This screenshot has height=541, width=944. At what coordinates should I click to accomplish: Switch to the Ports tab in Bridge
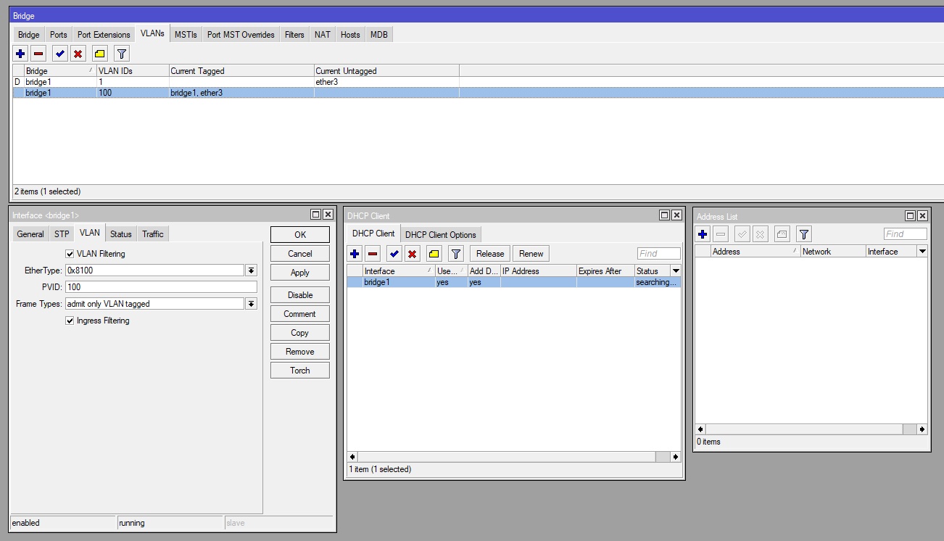click(x=59, y=35)
